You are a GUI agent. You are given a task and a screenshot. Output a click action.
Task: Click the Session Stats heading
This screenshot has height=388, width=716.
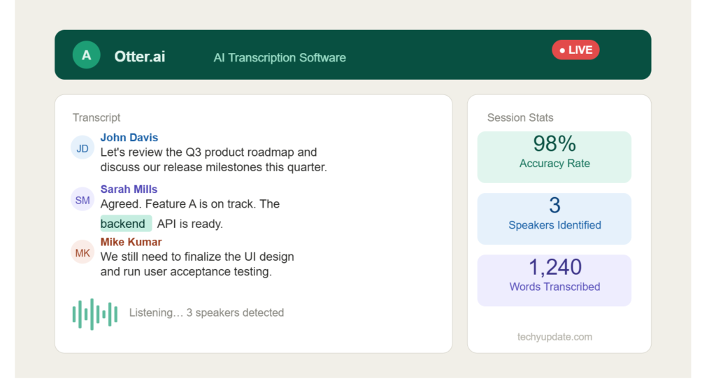520,117
